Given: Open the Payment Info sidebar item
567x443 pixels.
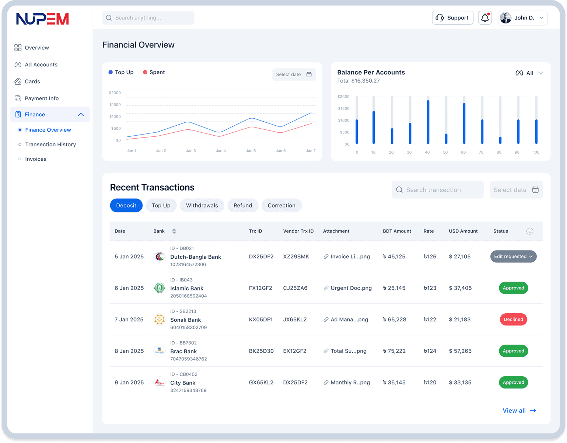Looking at the screenshot, I should [x=42, y=98].
